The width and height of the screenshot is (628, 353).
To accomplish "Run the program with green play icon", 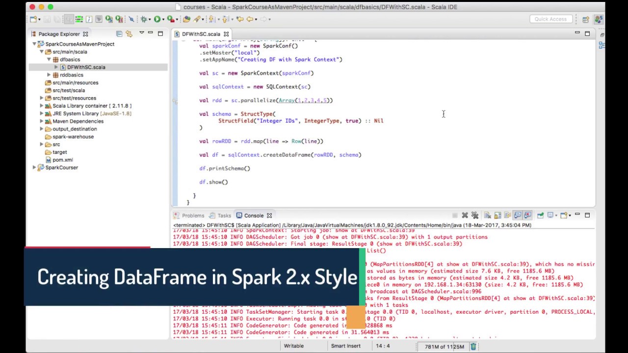I will click(x=157, y=19).
